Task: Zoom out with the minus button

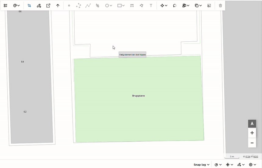Action: (252, 143)
